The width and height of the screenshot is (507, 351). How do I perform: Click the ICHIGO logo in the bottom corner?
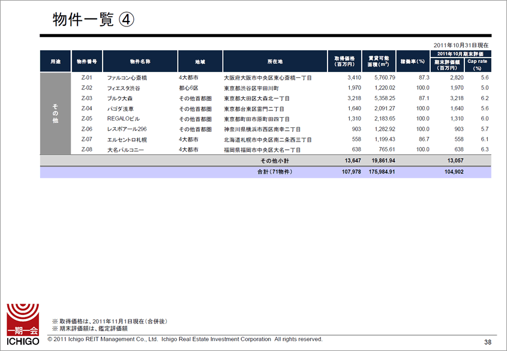coord(22,323)
